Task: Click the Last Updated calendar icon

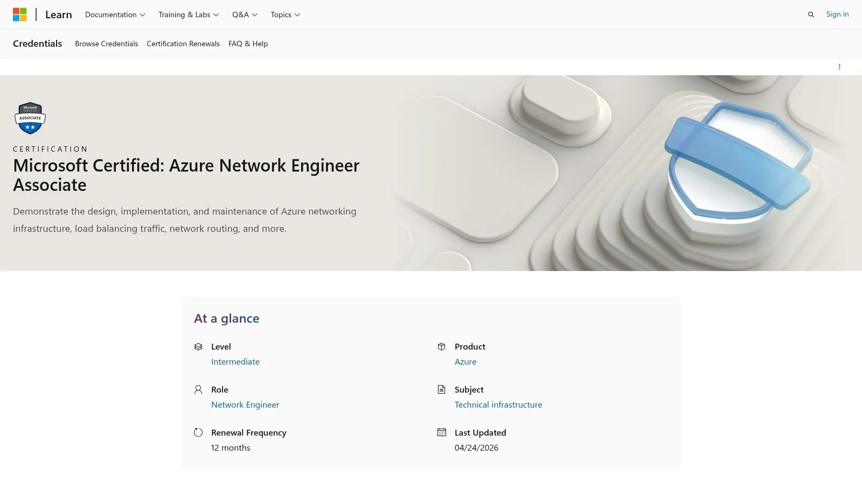Action: [442, 432]
